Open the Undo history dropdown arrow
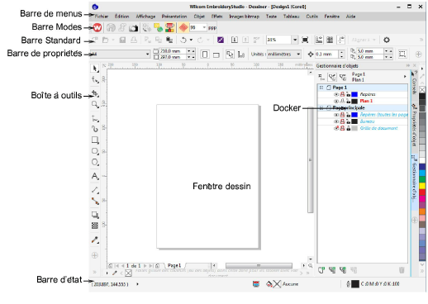 point(191,40)
